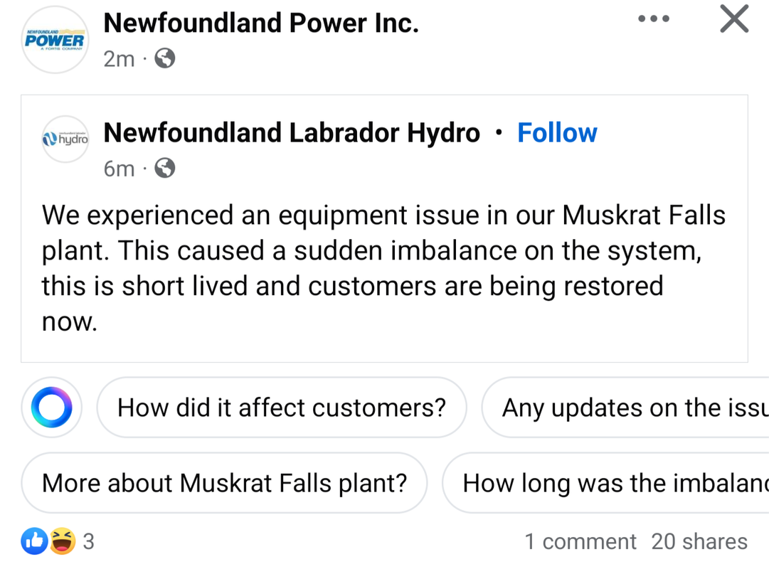Image resolution: width=769 pixels, height=569 pixels.
Task: Tap the Newfoundland Power profile logo
Action: pos(54,40)
